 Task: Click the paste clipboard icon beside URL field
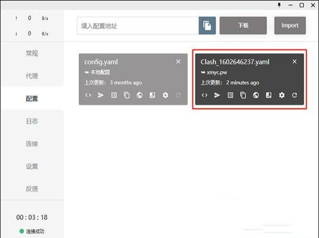tap(207, 25)
